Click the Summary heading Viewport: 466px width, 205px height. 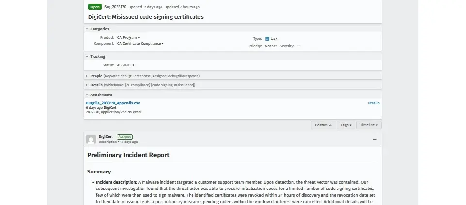tap(99, 172)
